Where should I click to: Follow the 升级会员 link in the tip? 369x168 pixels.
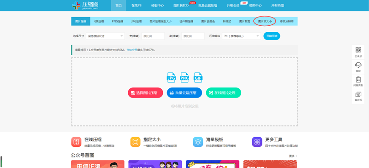(x=132, y=50)
